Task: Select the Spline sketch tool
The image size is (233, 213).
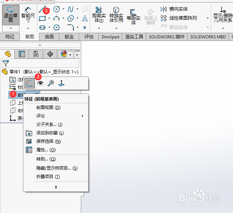Action: 71,9
